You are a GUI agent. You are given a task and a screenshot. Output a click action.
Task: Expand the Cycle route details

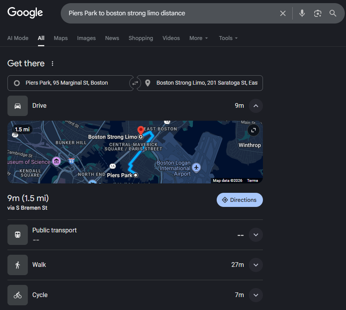click(x=255, y=295)
